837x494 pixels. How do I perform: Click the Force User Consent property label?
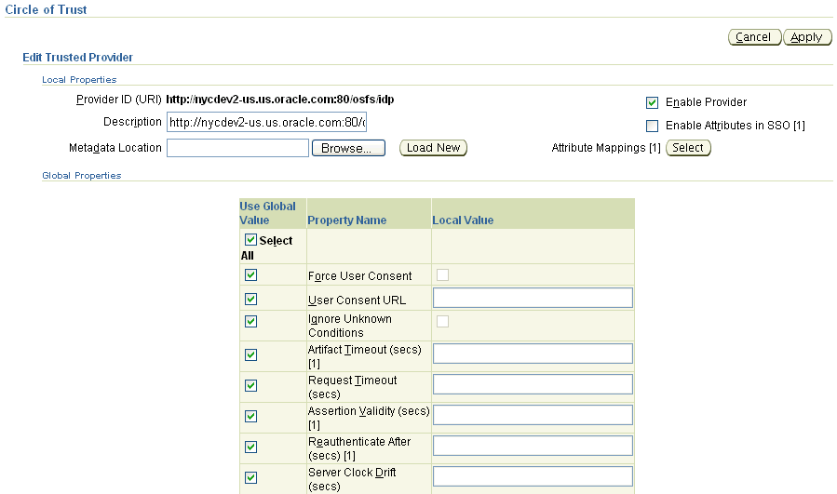coord(359,276)
